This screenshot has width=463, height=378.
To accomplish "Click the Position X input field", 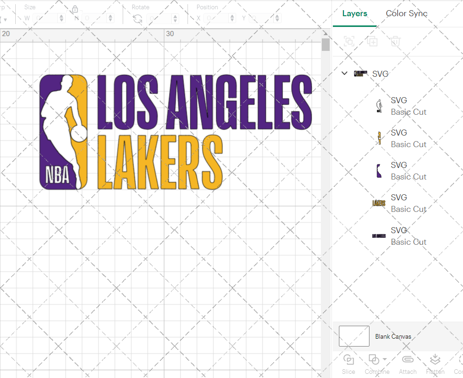I will pos(216,19).
